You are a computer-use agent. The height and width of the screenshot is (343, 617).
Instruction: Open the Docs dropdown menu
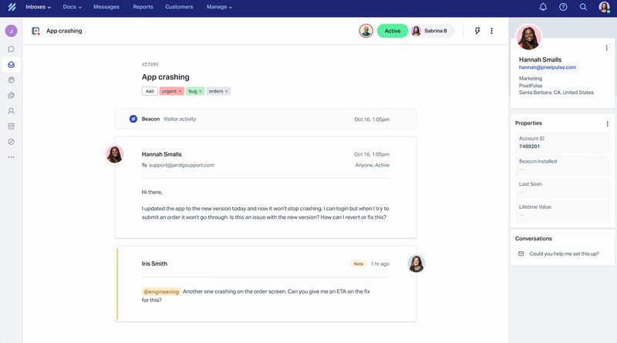72,7
